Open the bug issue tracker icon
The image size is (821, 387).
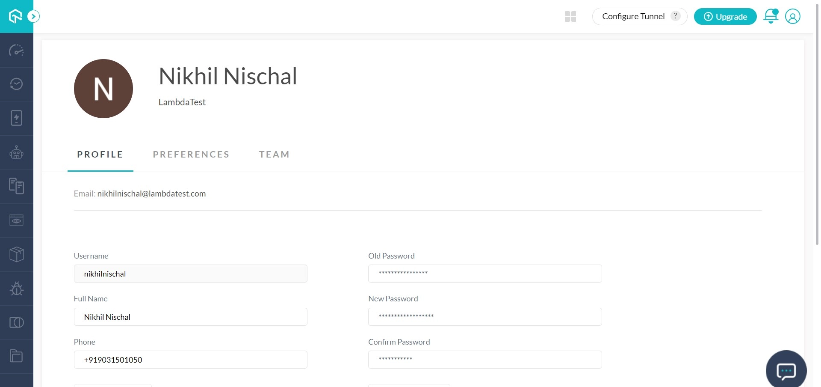click(x=16, y=289)
